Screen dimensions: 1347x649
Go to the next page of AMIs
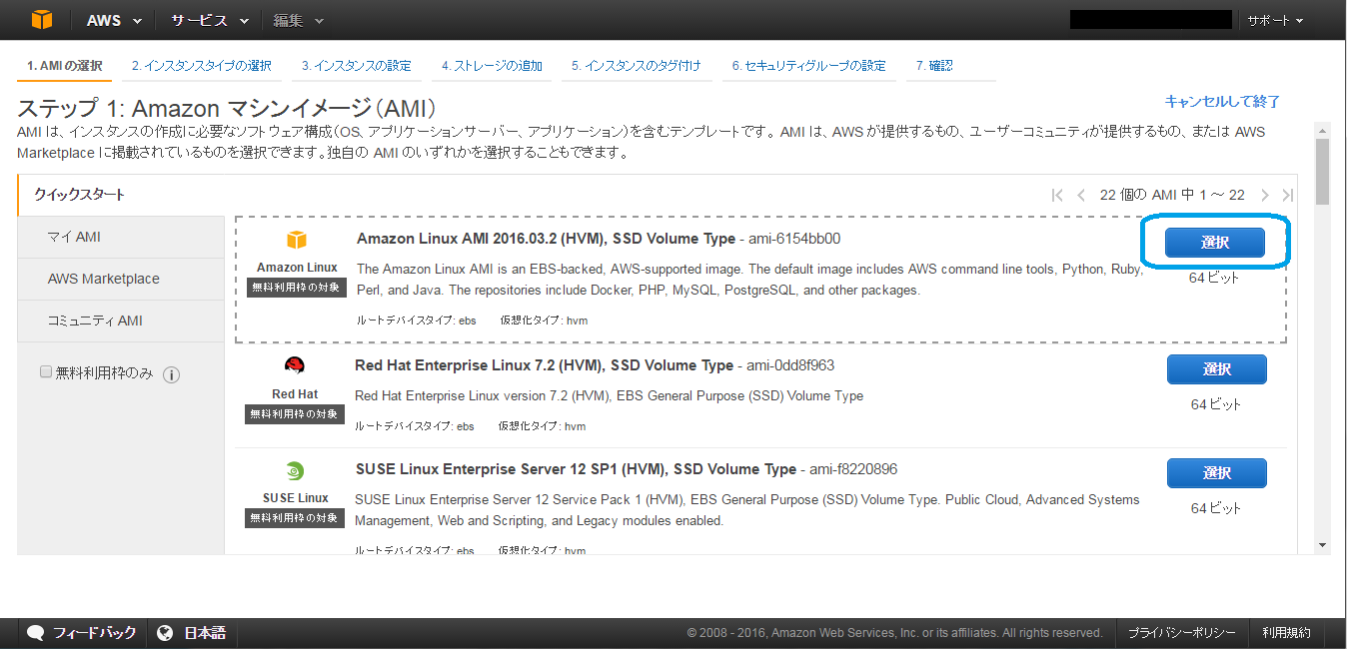coord(1265,195)
